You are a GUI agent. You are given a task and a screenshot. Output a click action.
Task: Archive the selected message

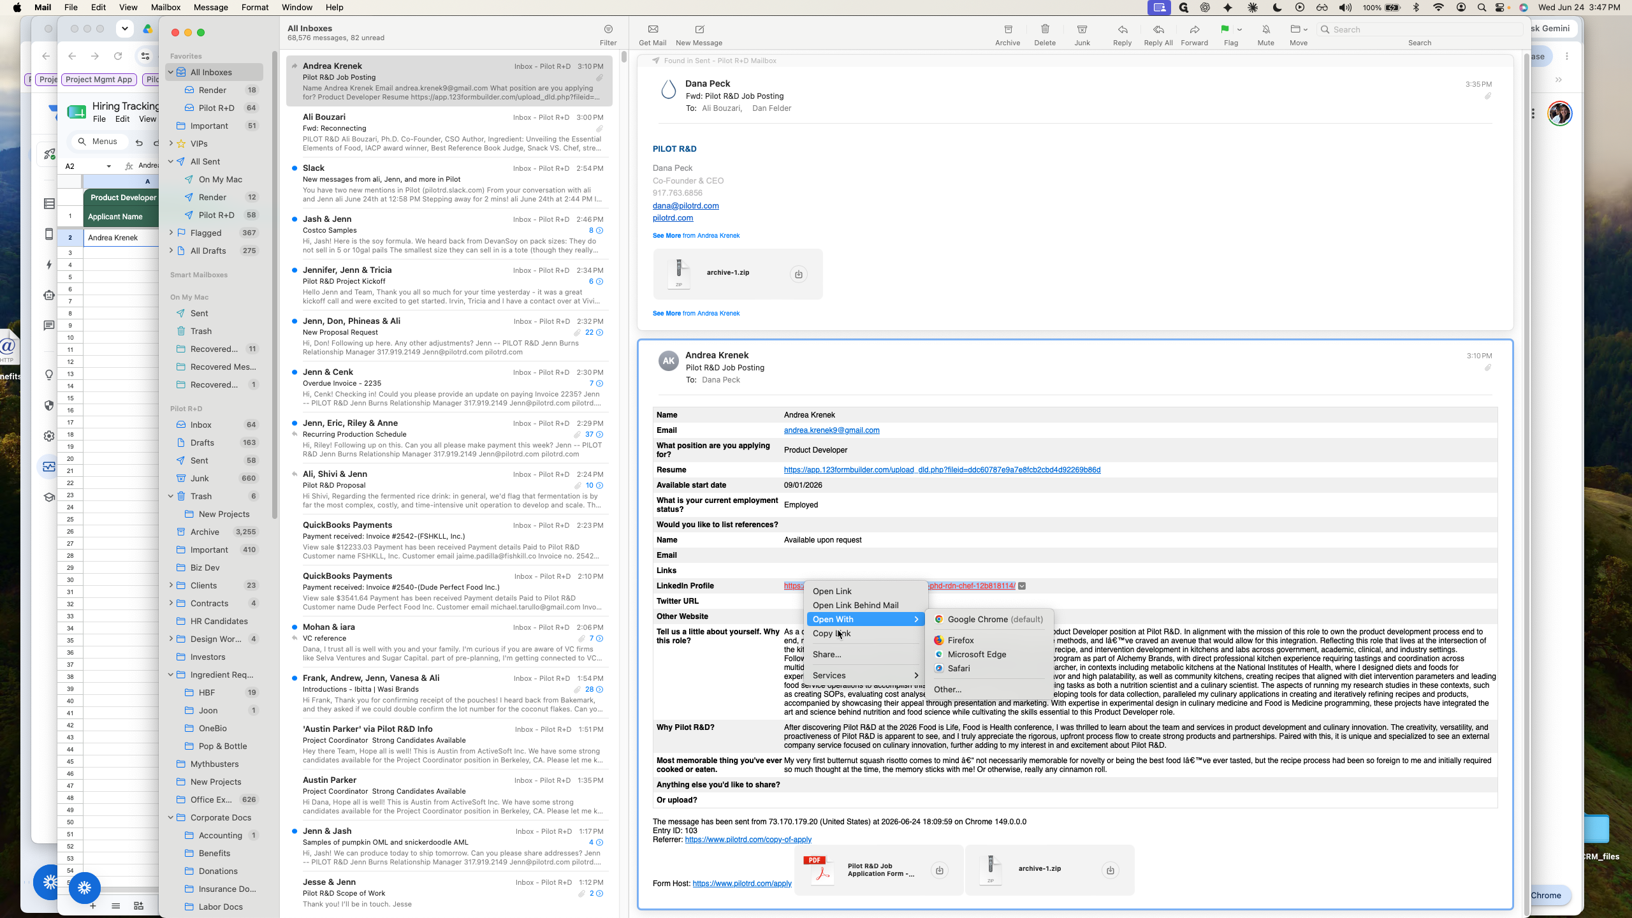pos(1008,29)
